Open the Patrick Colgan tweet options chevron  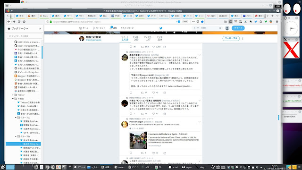click(199, 122)
